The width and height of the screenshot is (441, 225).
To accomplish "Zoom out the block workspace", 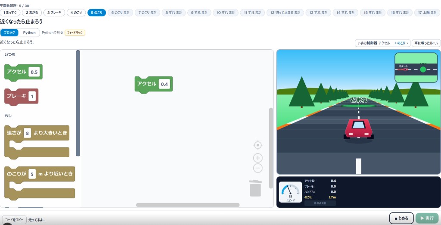I will (x=258, y=168).
